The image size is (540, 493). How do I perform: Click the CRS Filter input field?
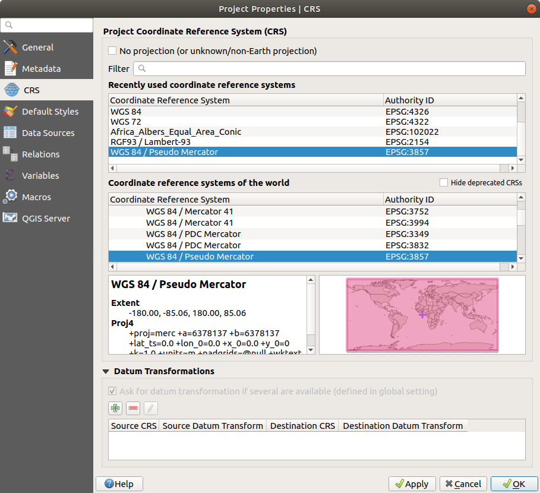click(x=329, y=68)
